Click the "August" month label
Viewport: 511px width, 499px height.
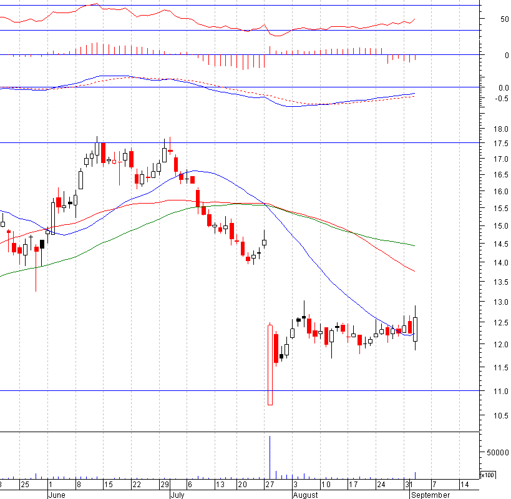[305, 495]
